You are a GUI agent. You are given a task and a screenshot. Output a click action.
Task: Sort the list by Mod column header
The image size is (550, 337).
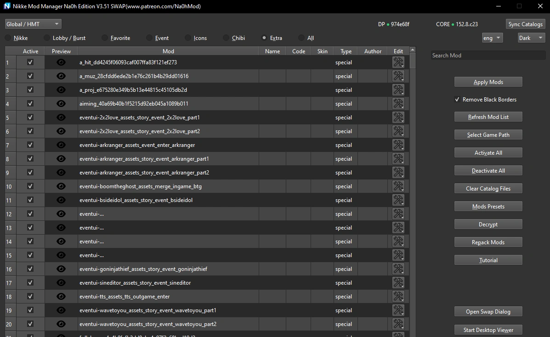pyautogui.click(x=168, y=51)
